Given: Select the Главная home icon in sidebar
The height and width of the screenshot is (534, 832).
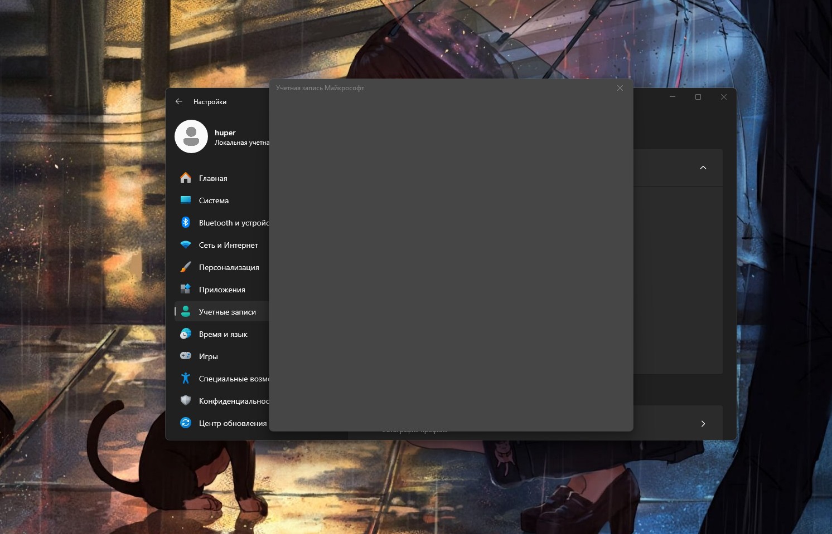Looking at the screenshot, I should (x=186, y=178).
